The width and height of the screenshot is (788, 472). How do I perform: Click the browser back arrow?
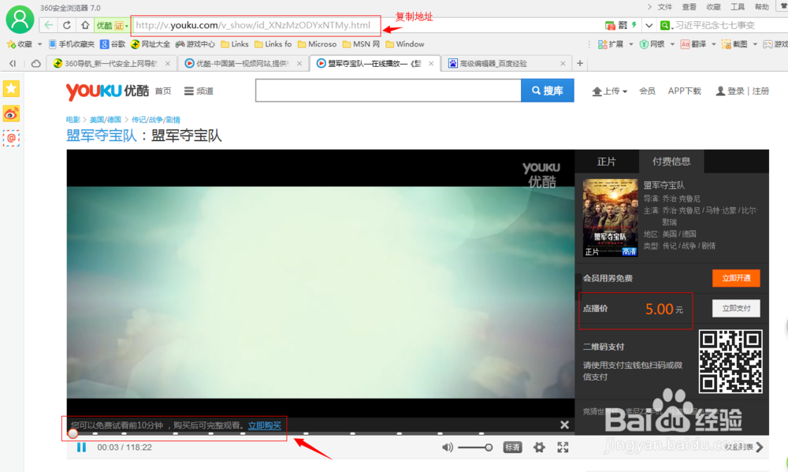[x=48, y=25]
